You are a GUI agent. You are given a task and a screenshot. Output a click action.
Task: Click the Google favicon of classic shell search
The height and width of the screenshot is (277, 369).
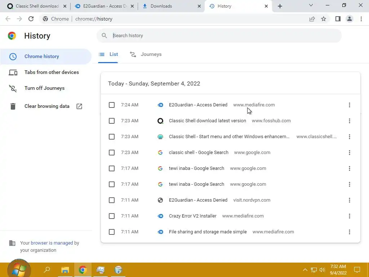pyautogui.click(x=160, y=153)
